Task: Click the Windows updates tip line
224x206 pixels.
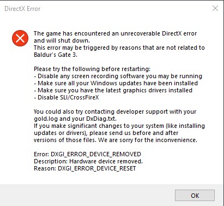Action: (x=116, y=83)
